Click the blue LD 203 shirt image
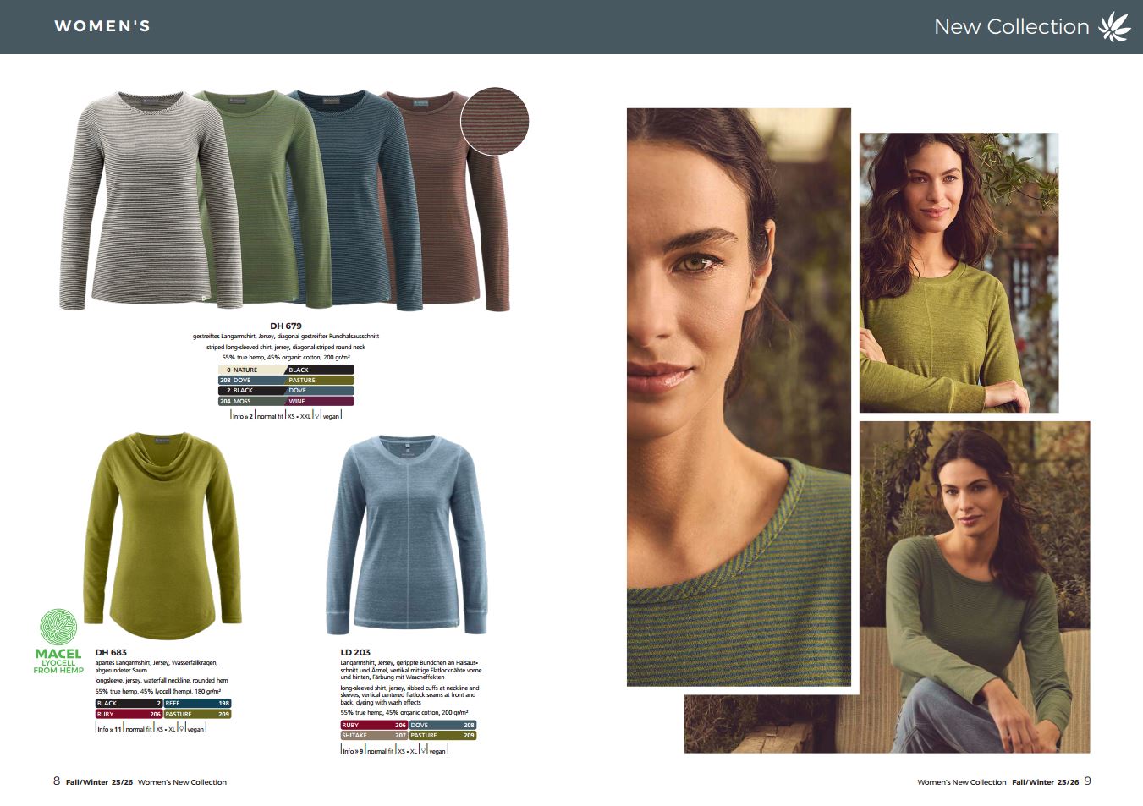The image size is (1143, 806). coord(407,535)
